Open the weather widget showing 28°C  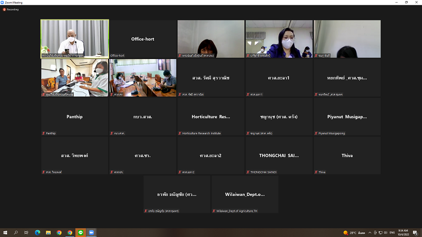[x=354, y=232]
